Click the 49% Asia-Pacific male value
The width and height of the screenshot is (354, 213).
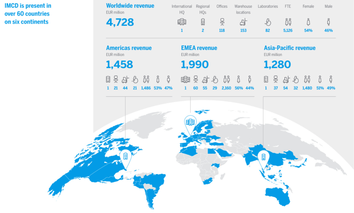(x=331, y=88)
